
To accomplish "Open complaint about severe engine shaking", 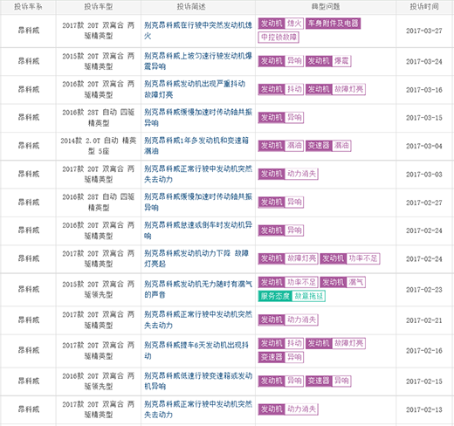I will [195, 89].
